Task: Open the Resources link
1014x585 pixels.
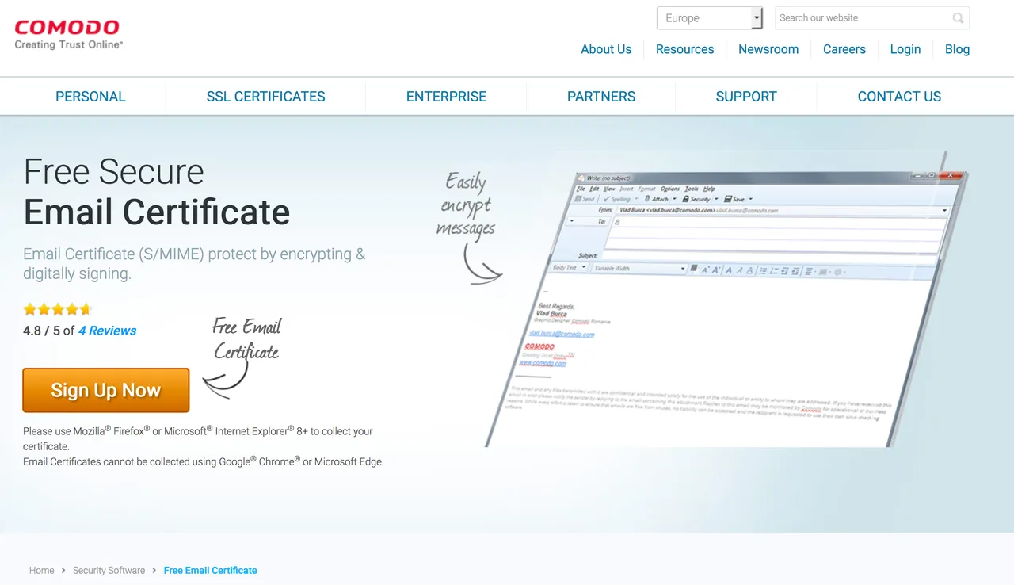Action: click(x=684, y=49)
